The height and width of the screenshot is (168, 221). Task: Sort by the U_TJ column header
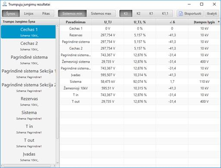[x=108, y=22]
